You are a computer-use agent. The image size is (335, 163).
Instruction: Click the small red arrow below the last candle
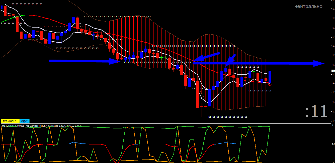click(x=270, y=85)
